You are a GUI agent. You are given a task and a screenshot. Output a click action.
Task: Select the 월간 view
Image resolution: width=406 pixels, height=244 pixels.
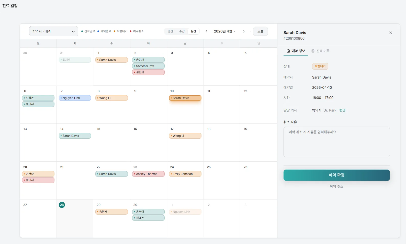click(x=193, y=31)
